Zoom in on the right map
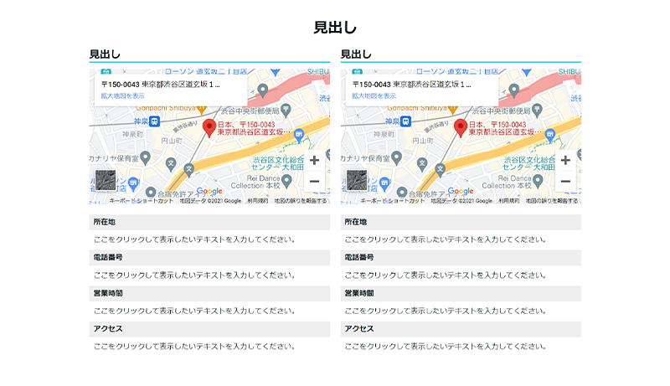The height and width of the screenshot is (386, 670). pos(565,160)
